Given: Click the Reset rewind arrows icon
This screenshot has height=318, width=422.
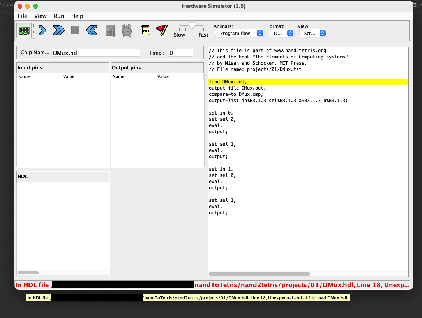Looking at the screenshot, I should pyautogui.click(x=92, y=30).
